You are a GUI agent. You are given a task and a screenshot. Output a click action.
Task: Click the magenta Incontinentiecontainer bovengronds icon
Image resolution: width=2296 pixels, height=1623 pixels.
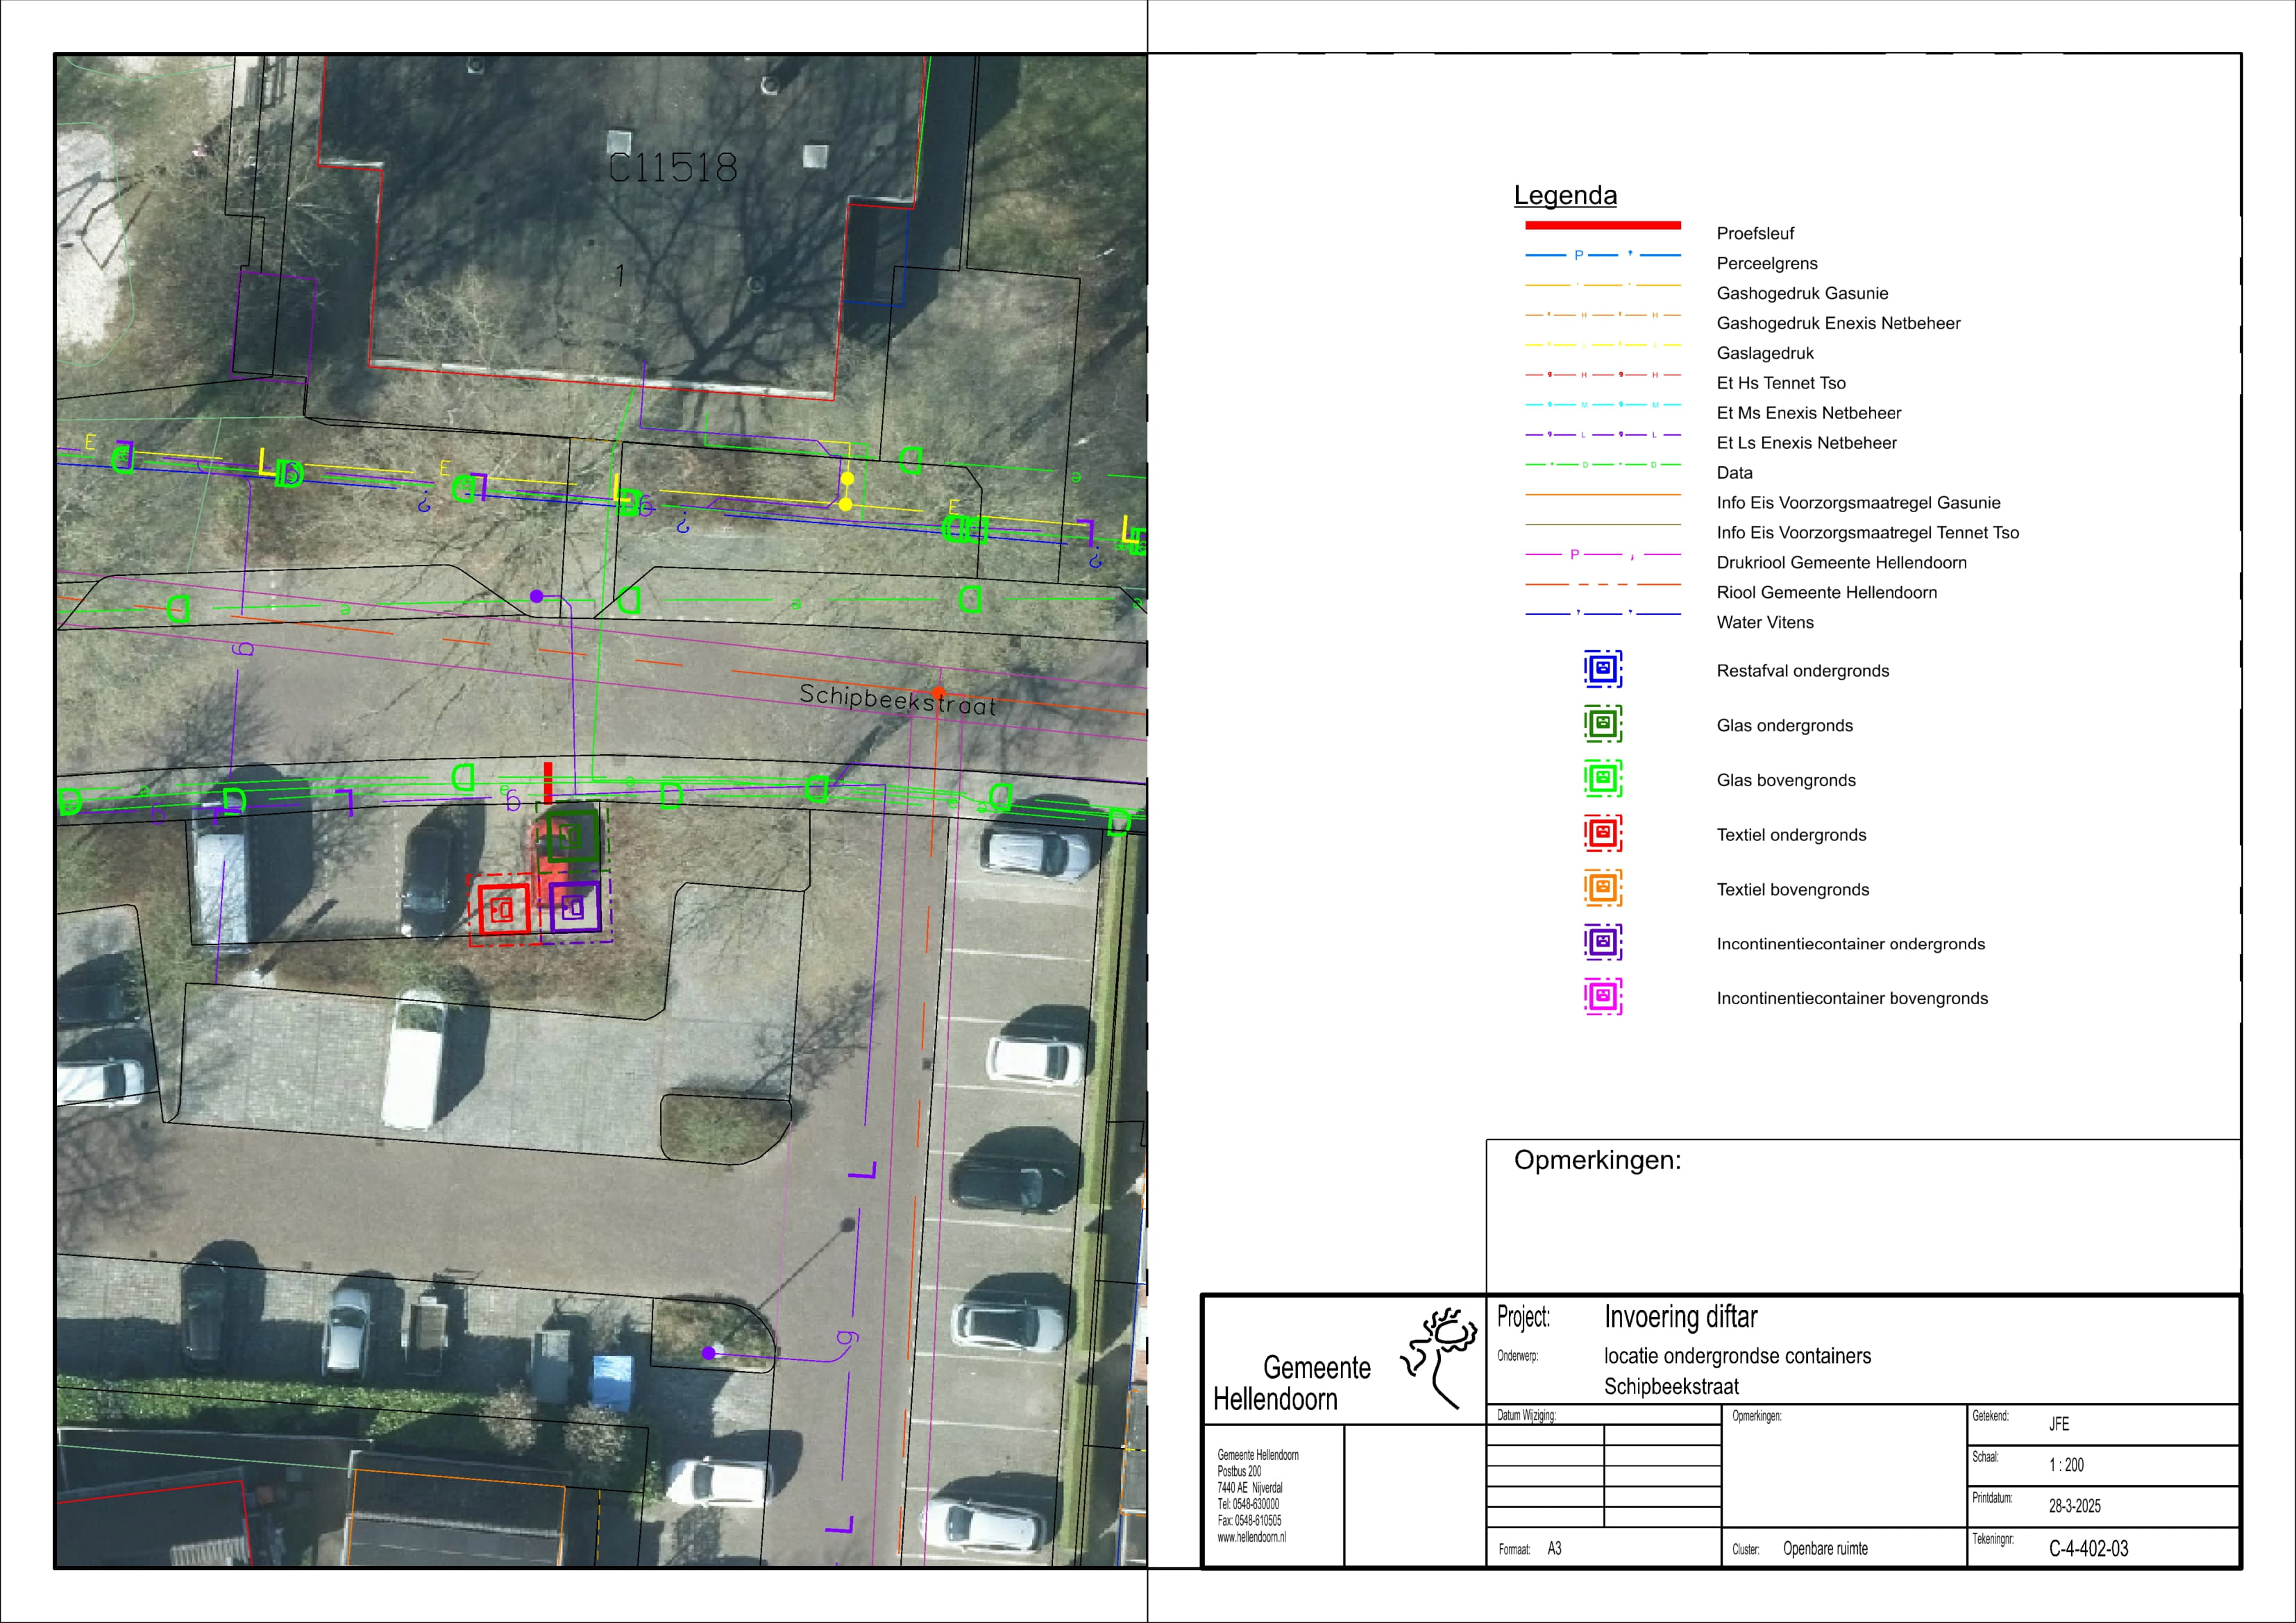coord(1602,997)
